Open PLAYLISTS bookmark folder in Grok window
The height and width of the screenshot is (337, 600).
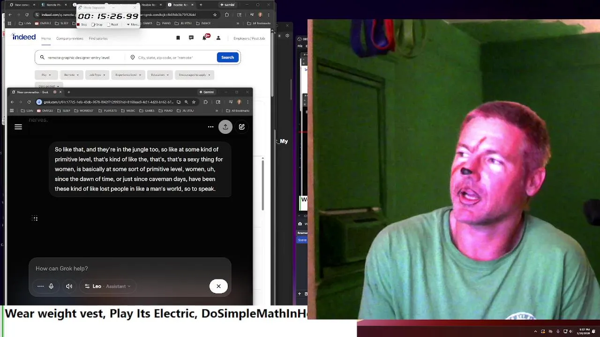pos(107,111)
